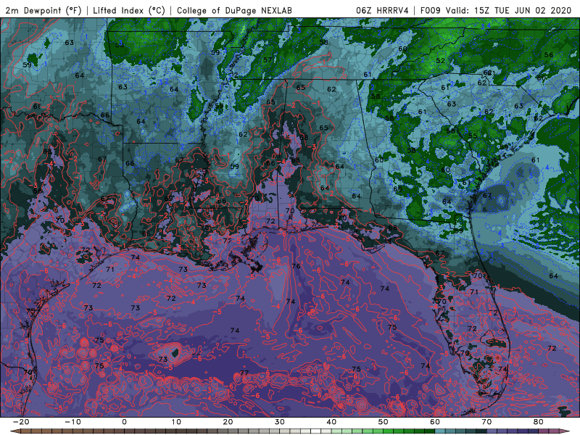
Task: Click the '-10' tick on the color scale
Action: pyautogui.click(x=72, y=422)
